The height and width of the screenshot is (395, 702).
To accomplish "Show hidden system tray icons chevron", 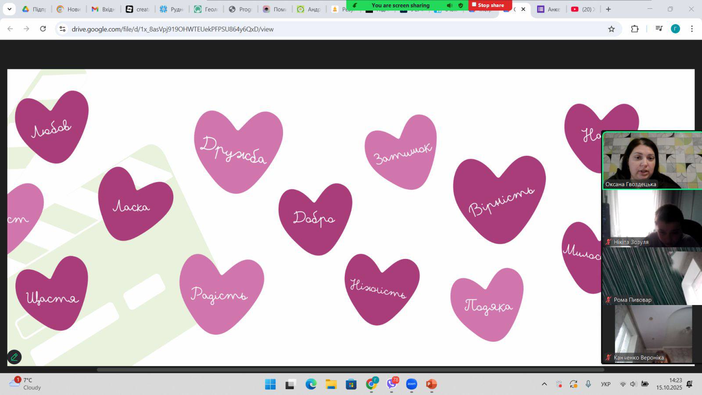I will pyautogui.click(x=544, y=384).
